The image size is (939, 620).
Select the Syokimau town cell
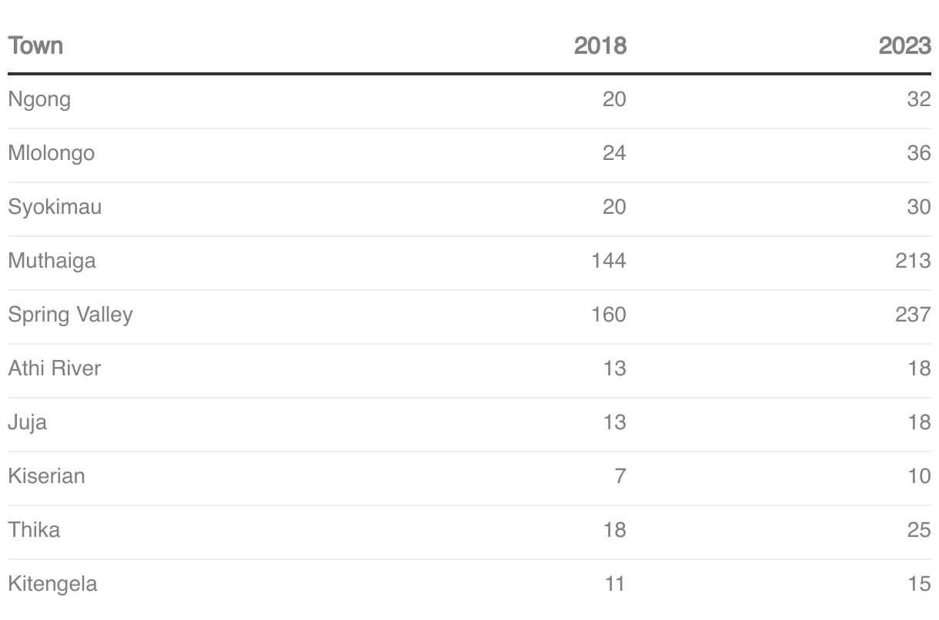55,207
